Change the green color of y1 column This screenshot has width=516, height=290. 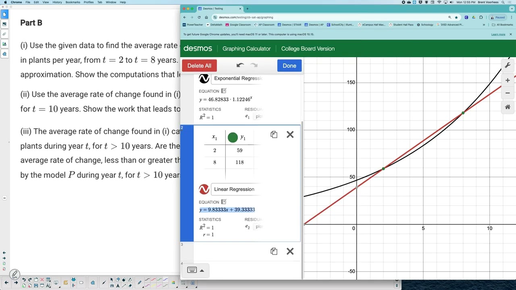point(233,138)
